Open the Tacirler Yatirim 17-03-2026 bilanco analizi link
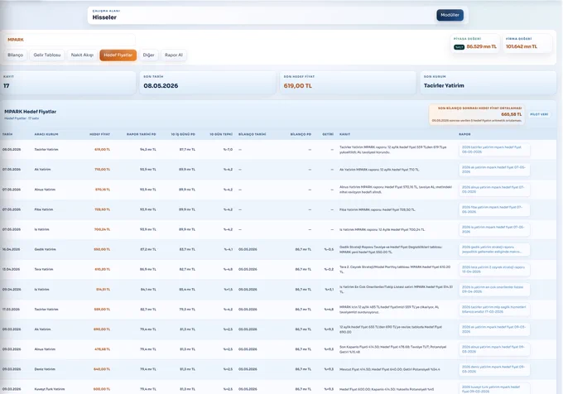563x394 pixels. [494, 310]
